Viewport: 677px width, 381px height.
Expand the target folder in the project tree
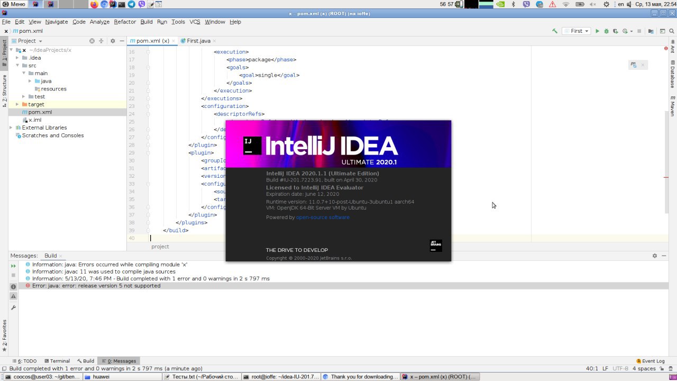click(17, 104)
